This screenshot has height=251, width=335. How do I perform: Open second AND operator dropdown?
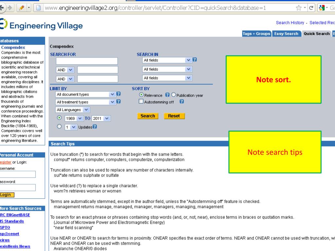[x=65, y=79]
